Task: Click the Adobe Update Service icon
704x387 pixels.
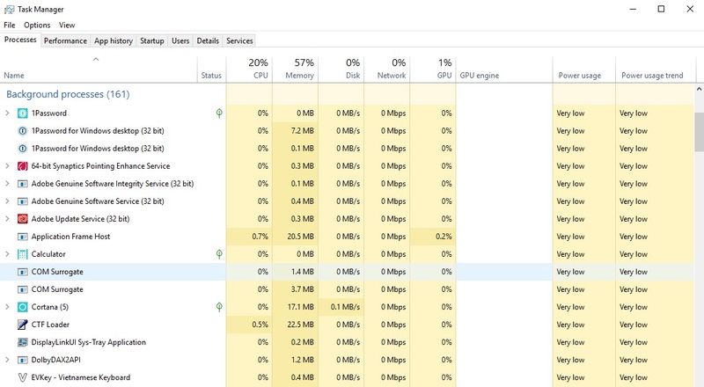Action: point(23,219)
